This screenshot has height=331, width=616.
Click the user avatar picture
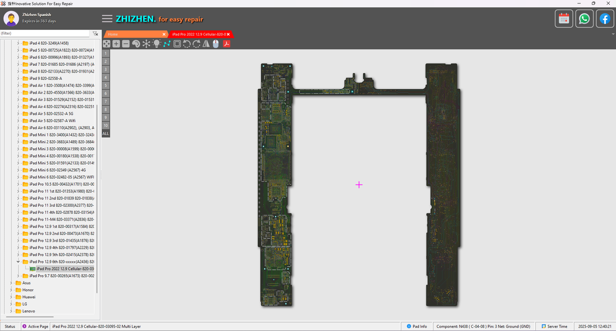click(x=11, y=19)
